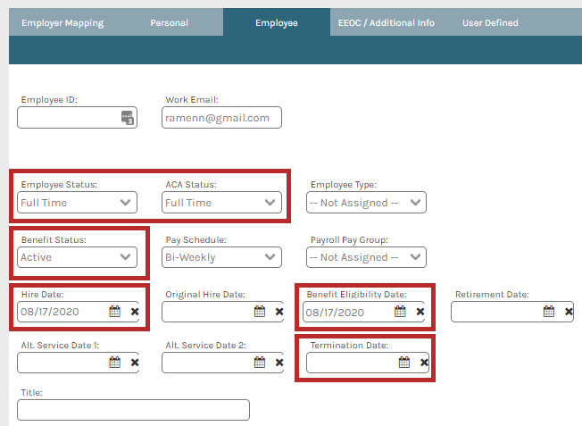Expand the Employee Status dropdown

78,203
